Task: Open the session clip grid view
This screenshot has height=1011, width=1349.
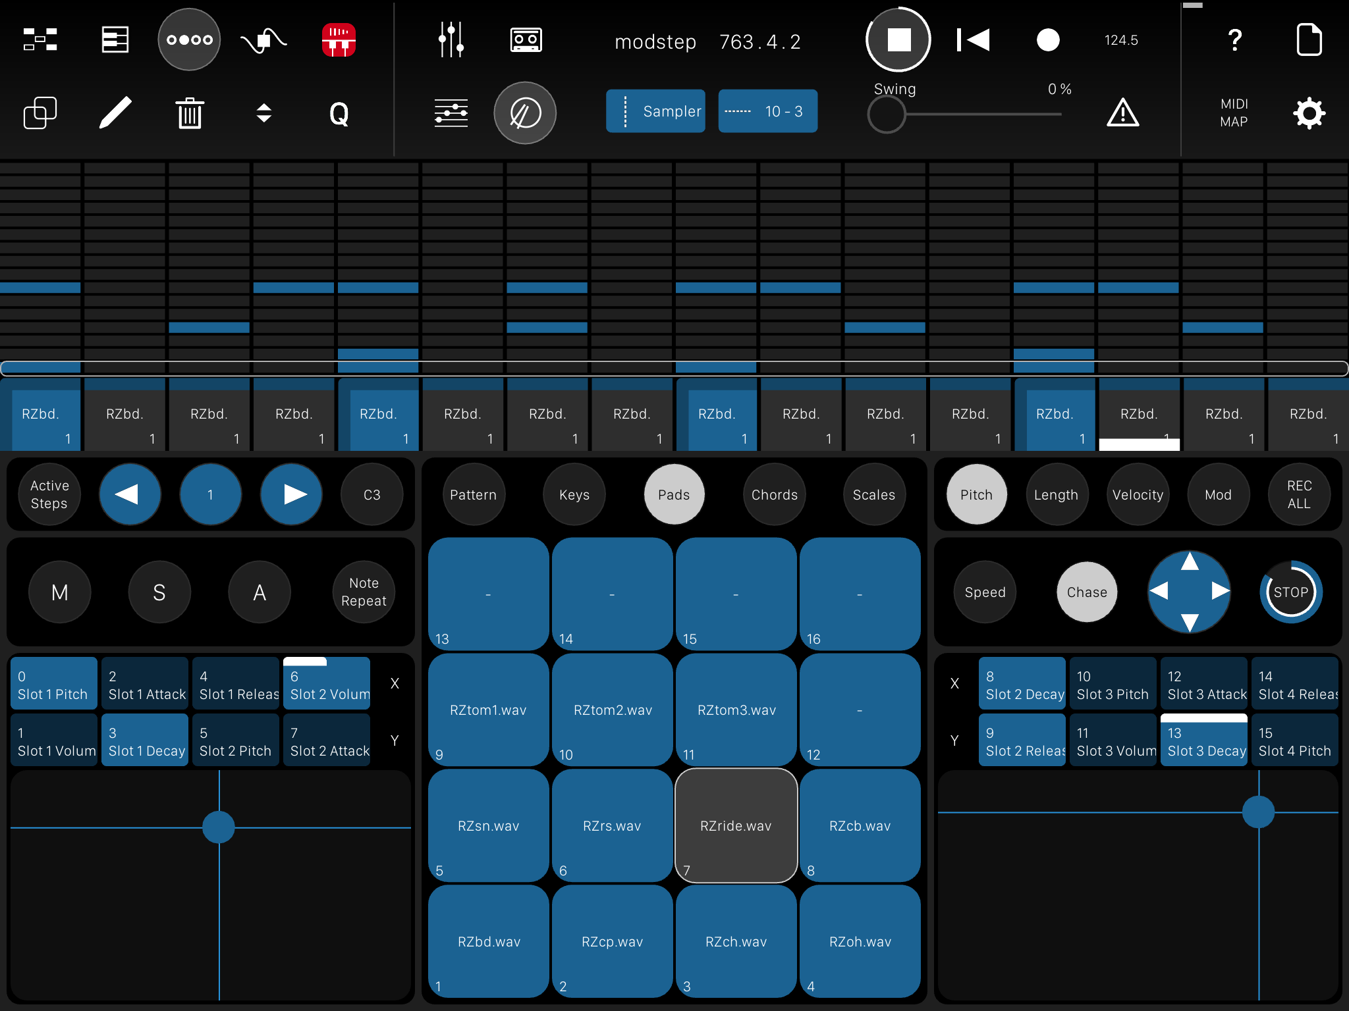Action: 41,39
